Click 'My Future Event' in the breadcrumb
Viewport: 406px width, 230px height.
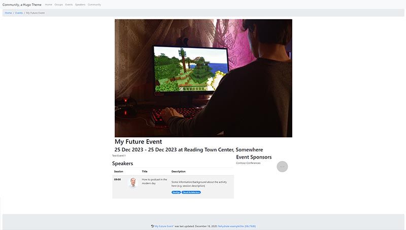35,13
